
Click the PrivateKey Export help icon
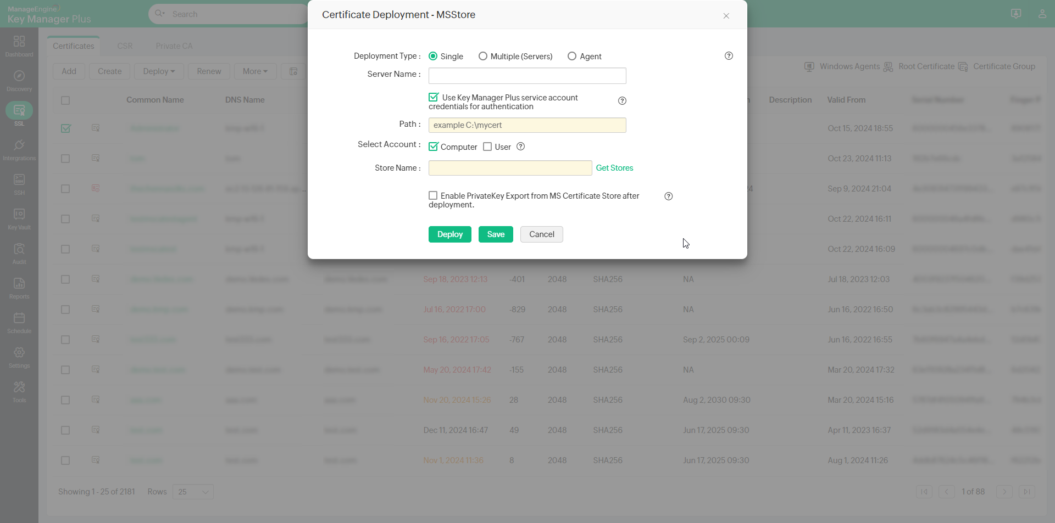669,196
